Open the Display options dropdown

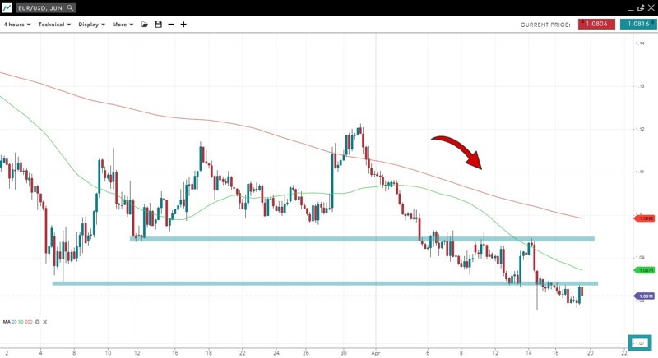(91, 25)
